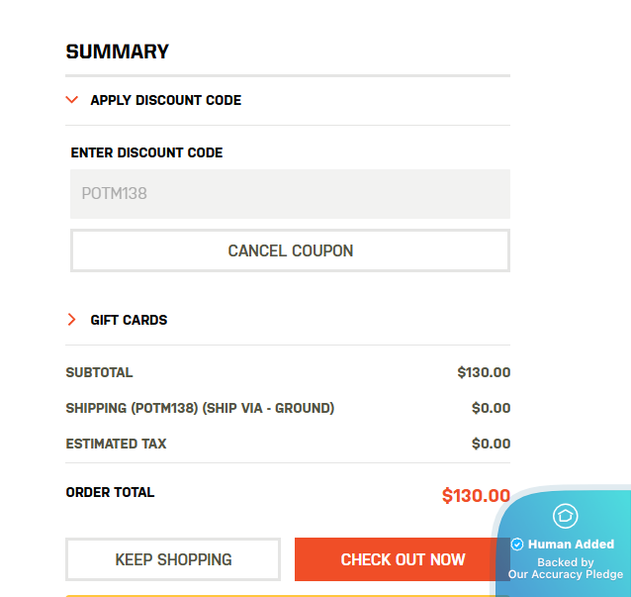Screen dimensions: 631x597
Task: Click the Enter Discount Code label
Action: pyautogui.click(x=146, y=153)
